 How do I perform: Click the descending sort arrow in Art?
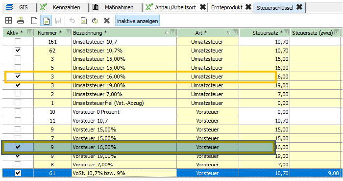[229, 32]
